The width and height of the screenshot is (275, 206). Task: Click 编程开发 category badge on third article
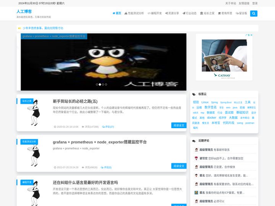click(x=27, y=182)
